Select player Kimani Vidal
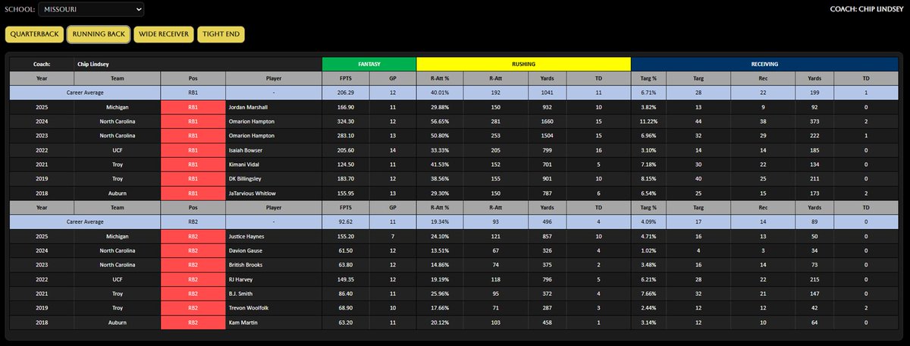 click(246, 165)
